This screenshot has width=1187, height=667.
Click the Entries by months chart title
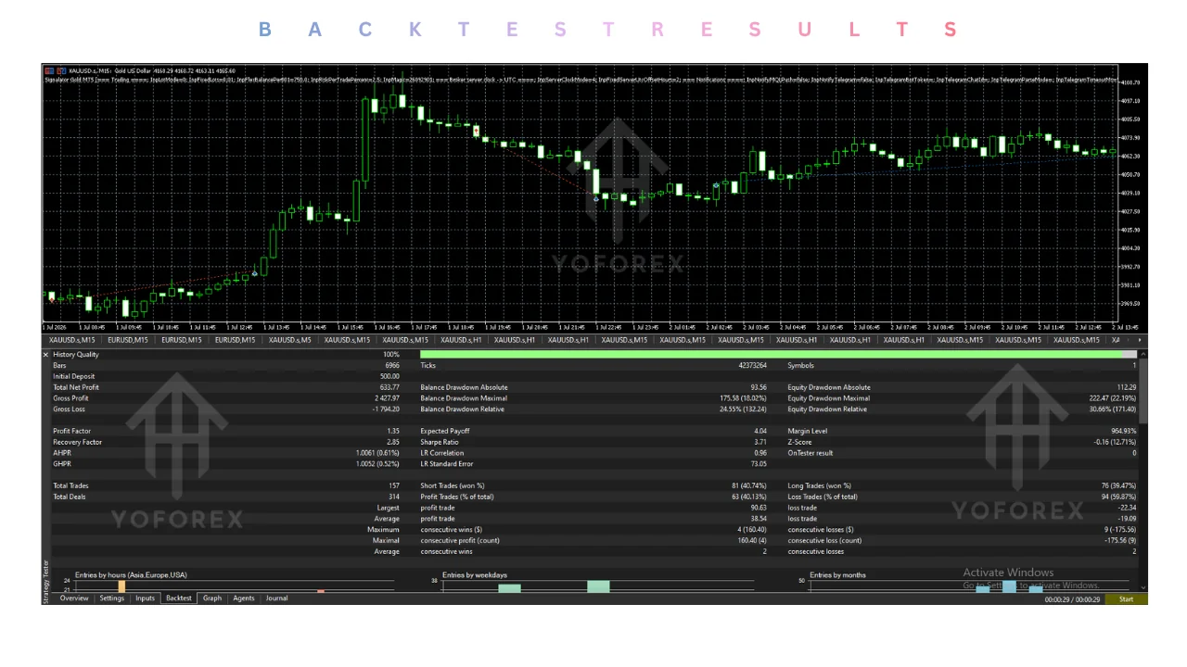837,575
